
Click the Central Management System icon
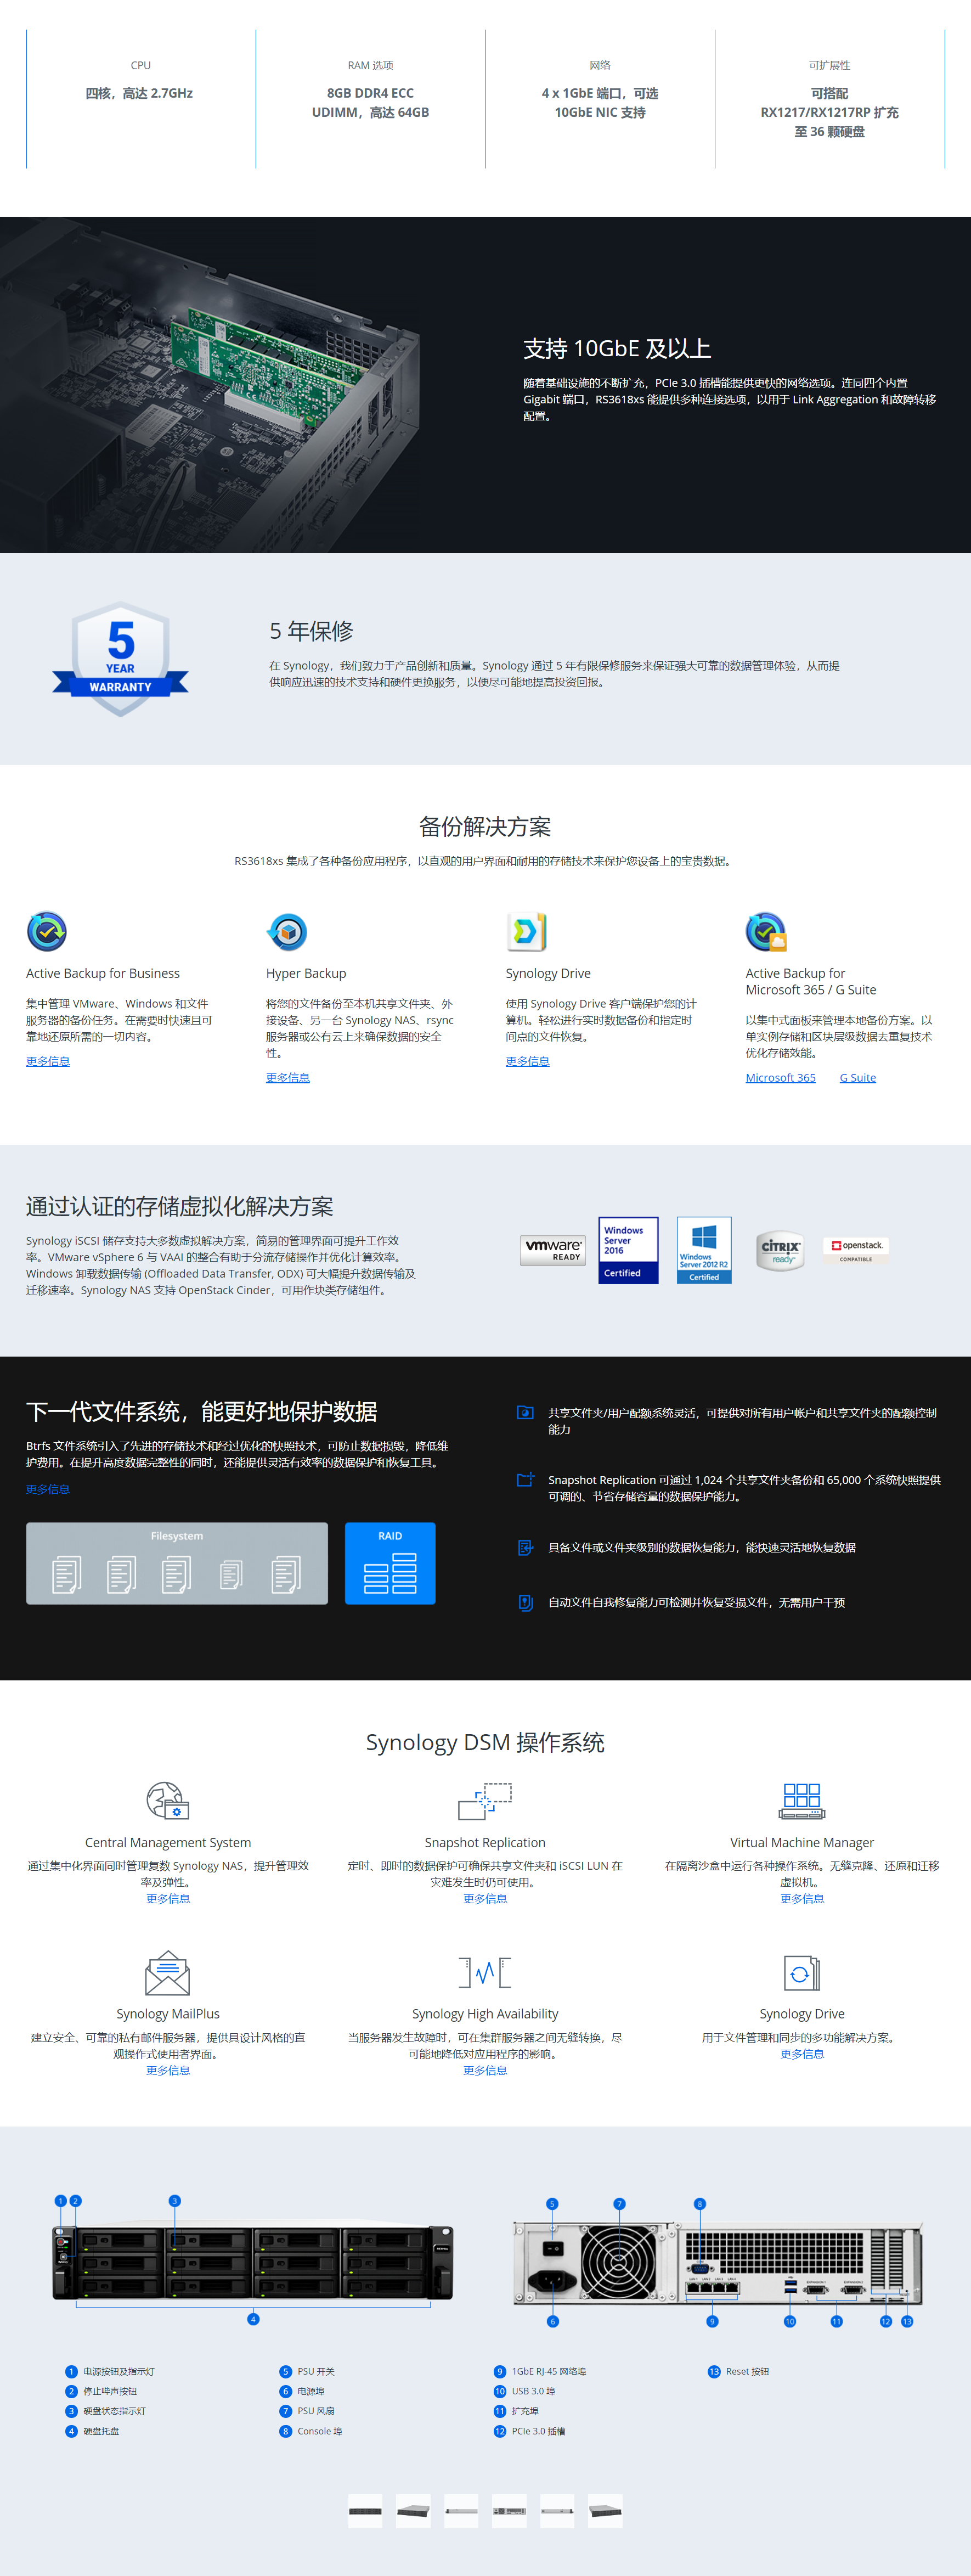point(167,1800)
